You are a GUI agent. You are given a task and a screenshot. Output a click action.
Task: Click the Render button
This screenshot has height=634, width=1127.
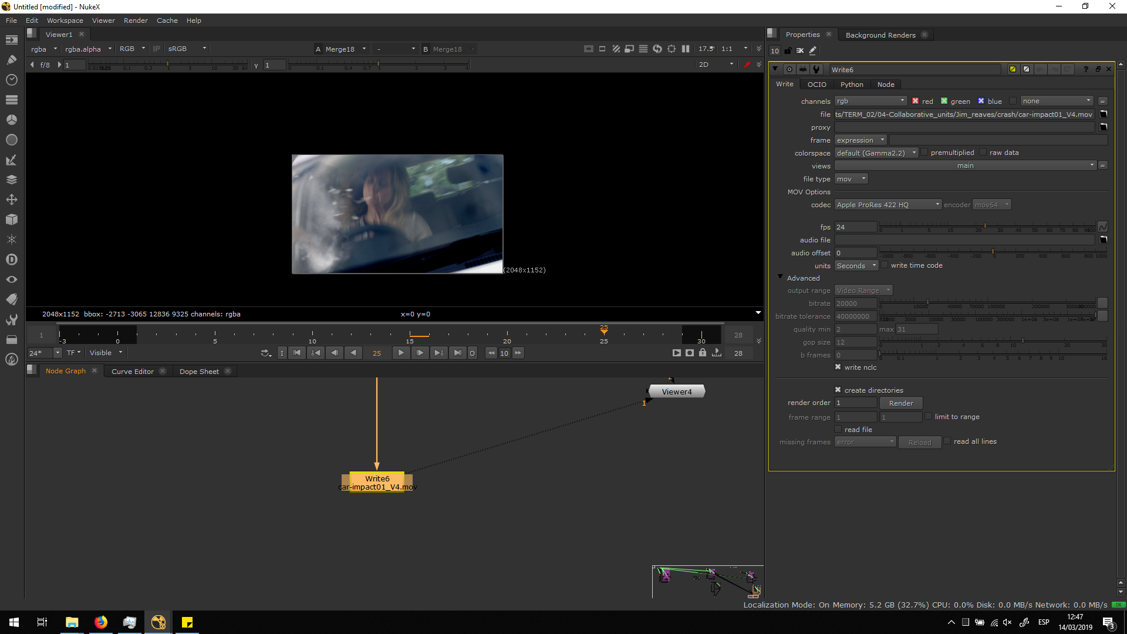[x=900, y=403]
